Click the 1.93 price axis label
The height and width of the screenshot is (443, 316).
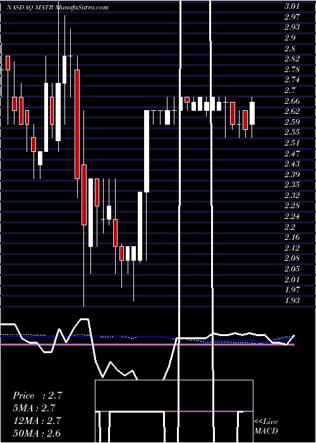pos(292,301)
